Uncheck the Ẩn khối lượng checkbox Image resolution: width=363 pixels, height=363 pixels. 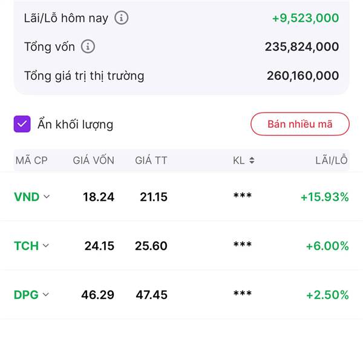[22, 124]
